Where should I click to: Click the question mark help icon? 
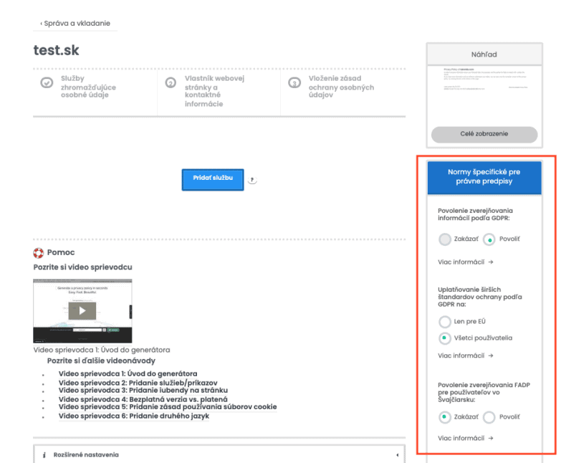252,181
